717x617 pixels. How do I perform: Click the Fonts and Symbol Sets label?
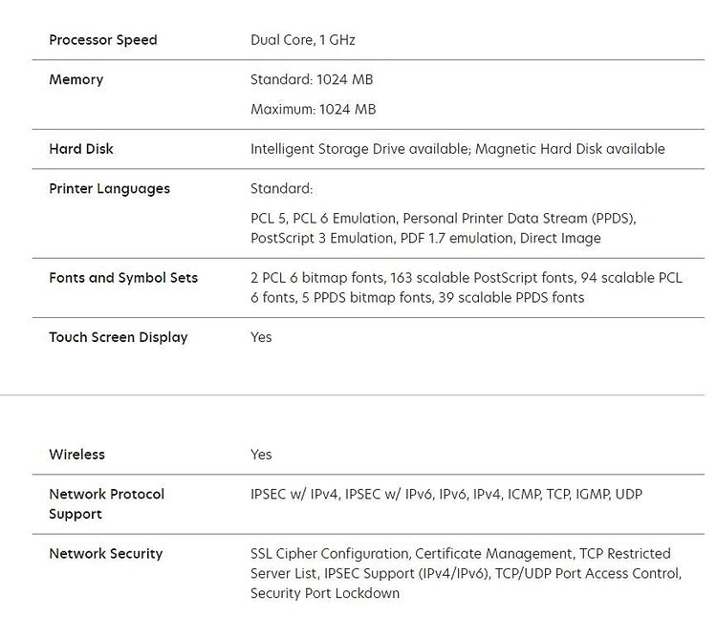tap(123, 278)
